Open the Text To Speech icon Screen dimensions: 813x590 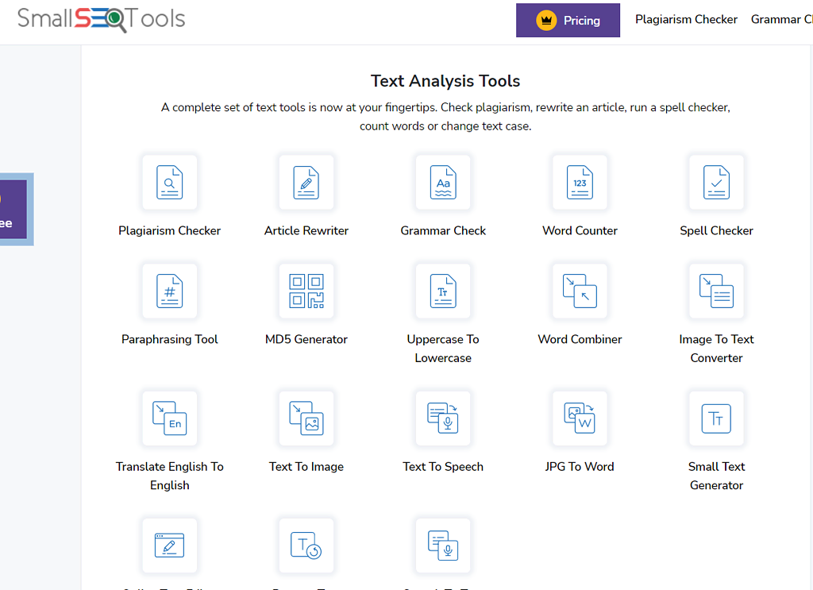(x=443, y=418)
